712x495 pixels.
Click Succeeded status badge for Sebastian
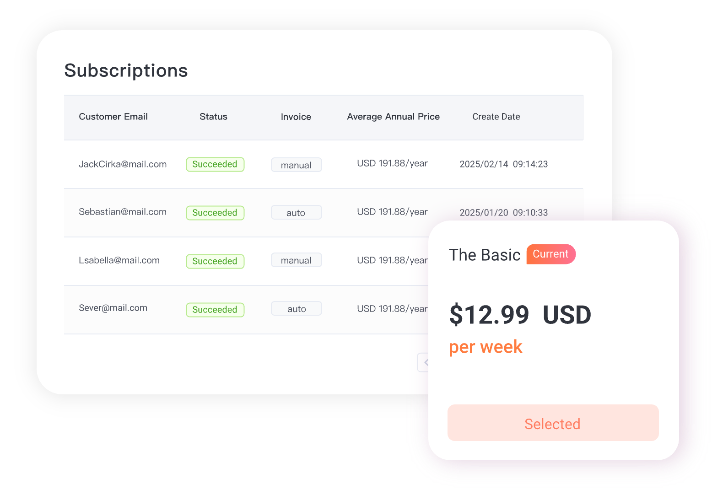coord(215,213)
